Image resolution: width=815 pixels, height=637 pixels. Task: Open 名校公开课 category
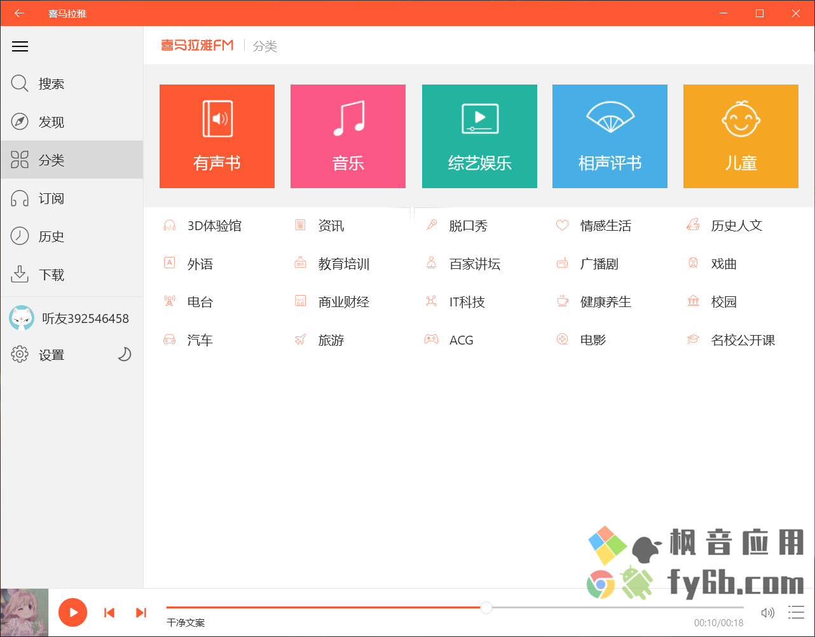(x=731, y=340)
